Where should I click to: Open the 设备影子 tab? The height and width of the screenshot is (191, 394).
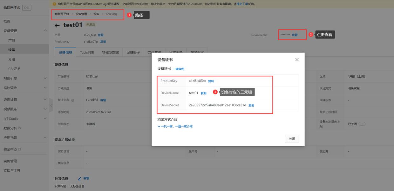[133, 52]
